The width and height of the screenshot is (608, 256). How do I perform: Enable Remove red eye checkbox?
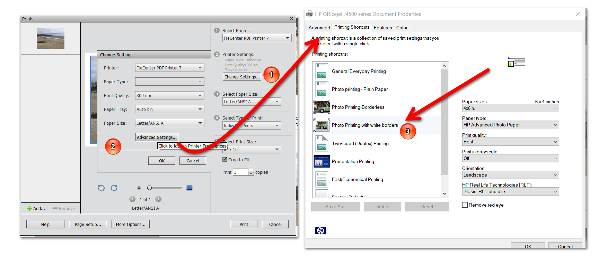(x=465, y=205)
